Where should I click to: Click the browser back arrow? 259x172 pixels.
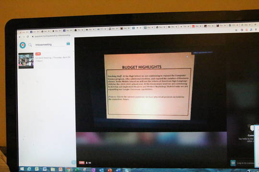tap(20, 37)
